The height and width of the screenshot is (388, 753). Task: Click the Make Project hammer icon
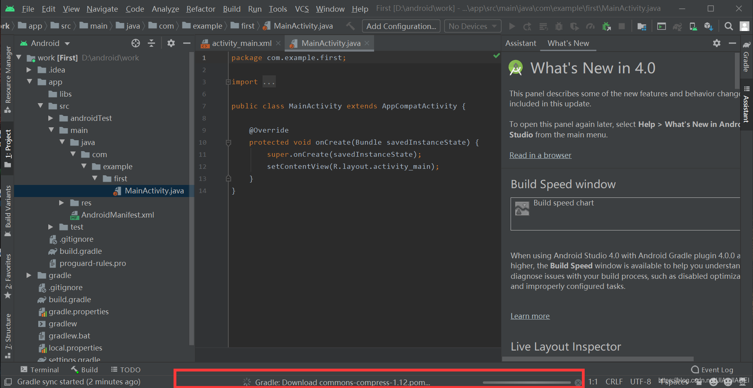click(x=351, y=26)
